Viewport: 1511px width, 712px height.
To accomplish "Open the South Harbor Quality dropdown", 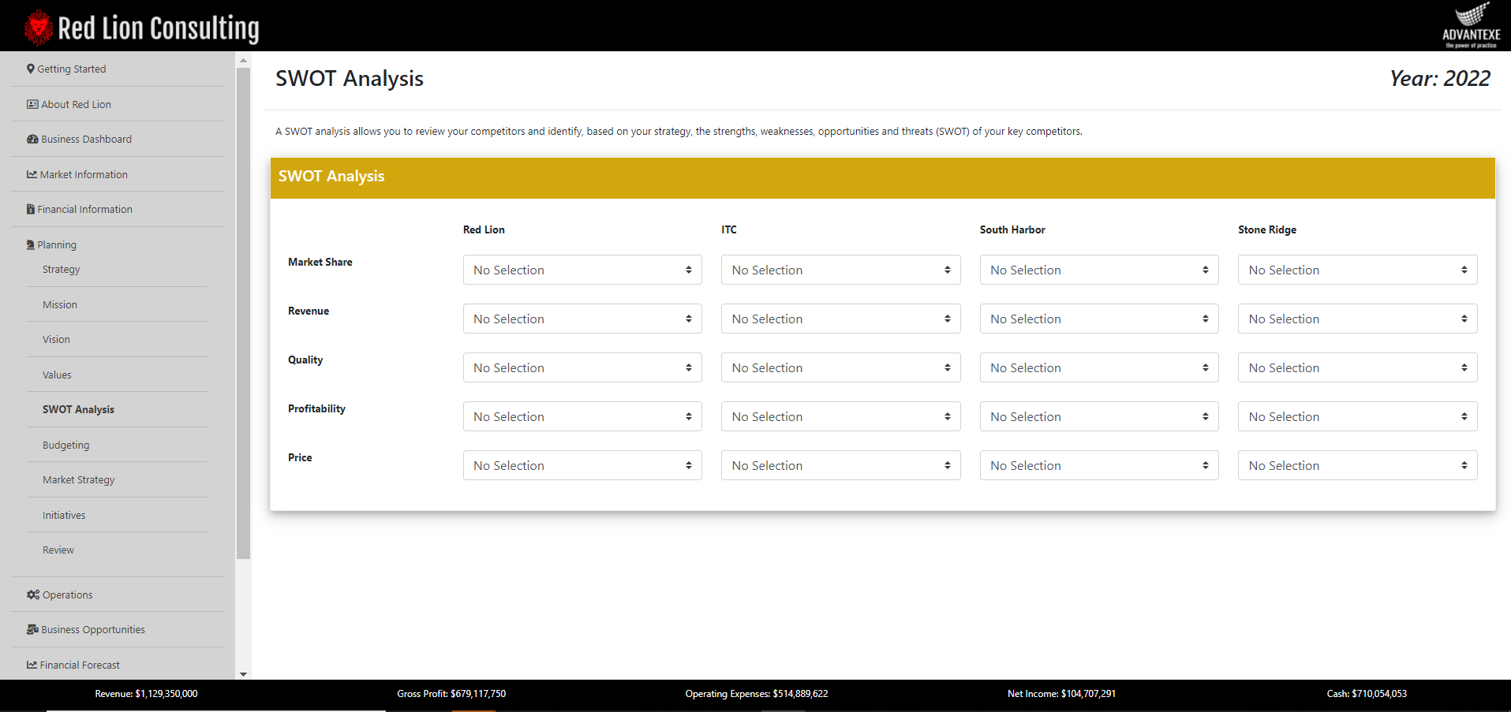I will (x=1098, y=367).
